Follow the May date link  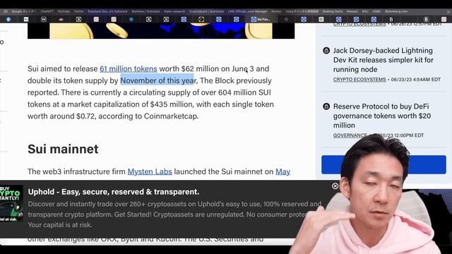pyautogui.click(x=282, y=171)
